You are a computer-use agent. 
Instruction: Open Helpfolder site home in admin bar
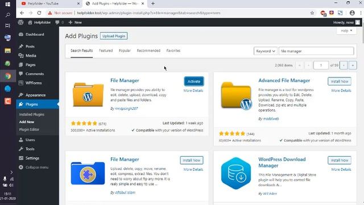tap(39, 22)
